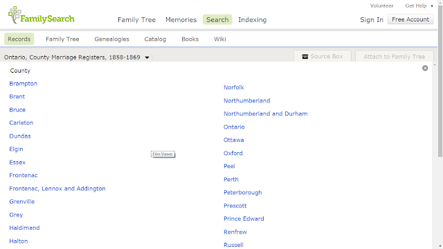This screenshot has width=443, height=249.
Task: Choose Frontenac, Lennox and Addington
Action: pos(57,189)
